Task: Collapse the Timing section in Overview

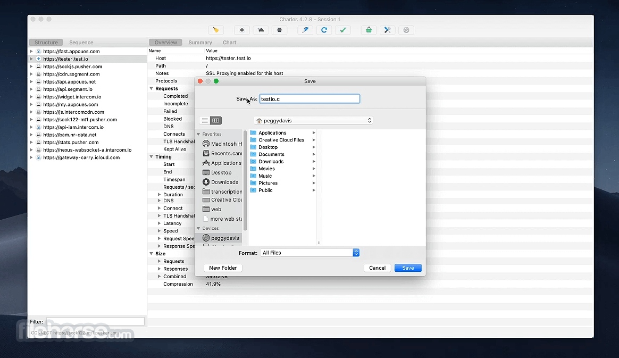Action: 151,157
